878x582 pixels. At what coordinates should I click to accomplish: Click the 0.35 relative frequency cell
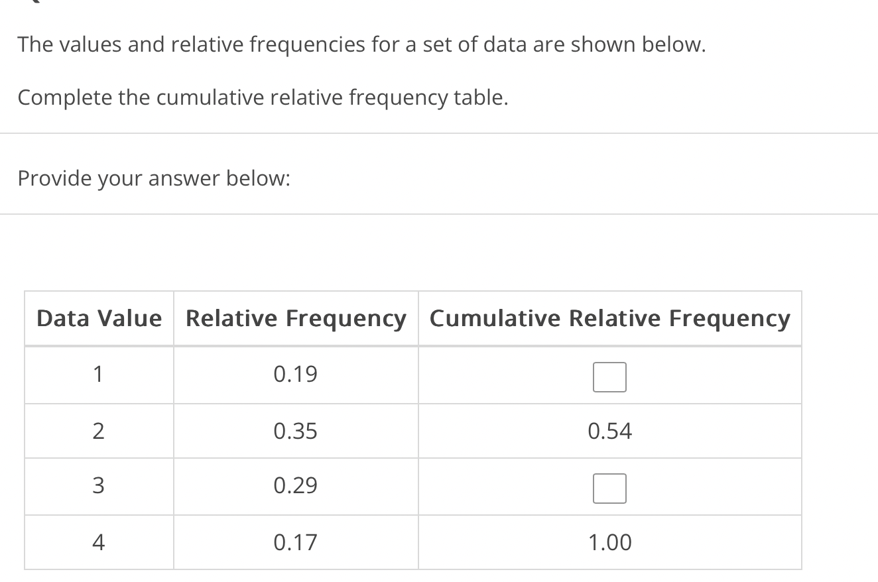(296, 432)
